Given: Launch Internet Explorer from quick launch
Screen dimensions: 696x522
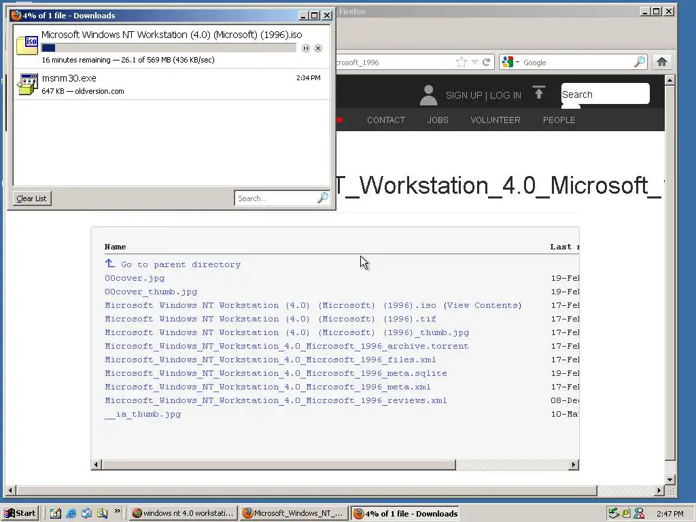Looking at the screenshot, I should pos(71,513).
